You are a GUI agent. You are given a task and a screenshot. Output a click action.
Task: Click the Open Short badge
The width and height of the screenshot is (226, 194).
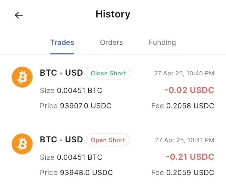[108, 140]
